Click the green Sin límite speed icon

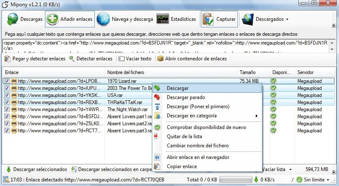299,179
